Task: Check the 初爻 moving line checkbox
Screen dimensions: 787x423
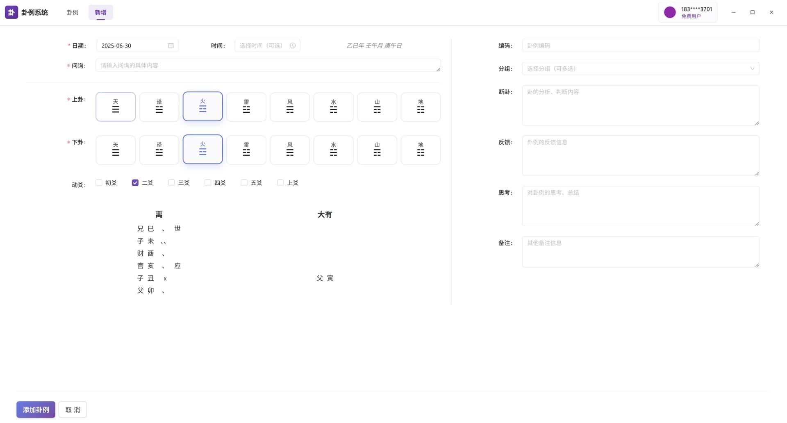Action: [x=99, y=183]
